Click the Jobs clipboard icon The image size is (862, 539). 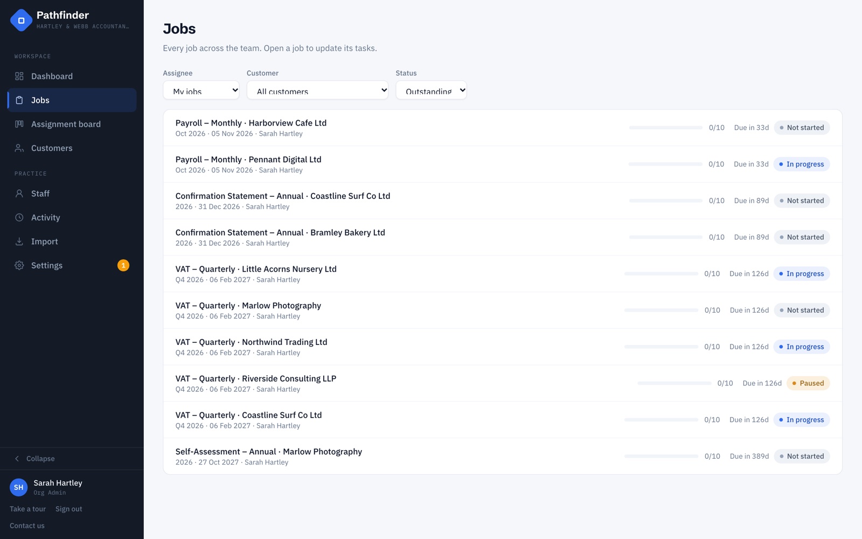coord(19,100)
